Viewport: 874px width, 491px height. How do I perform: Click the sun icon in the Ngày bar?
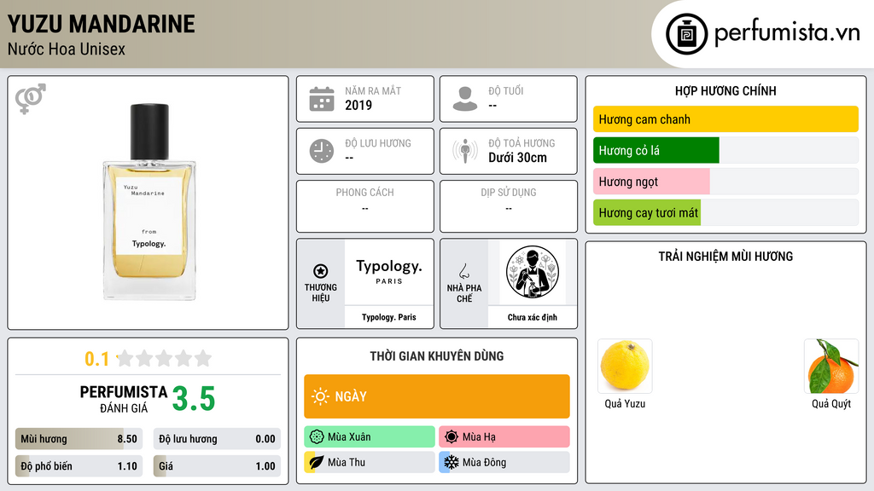[x=320, y=396]
